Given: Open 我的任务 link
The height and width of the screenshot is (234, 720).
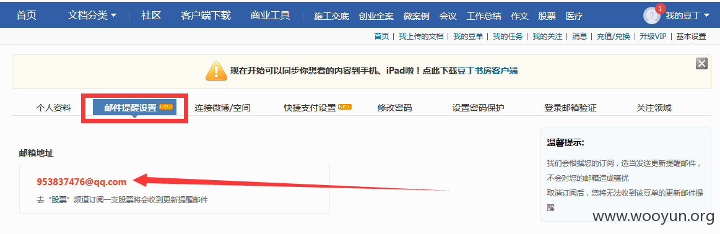Looking at the screenshot, I should click(508, 37).
